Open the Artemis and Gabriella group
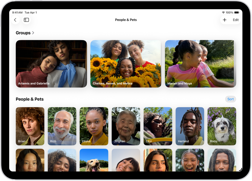This screenshot has width=252, height=181. pyautogui.click(x=51, y=63)
